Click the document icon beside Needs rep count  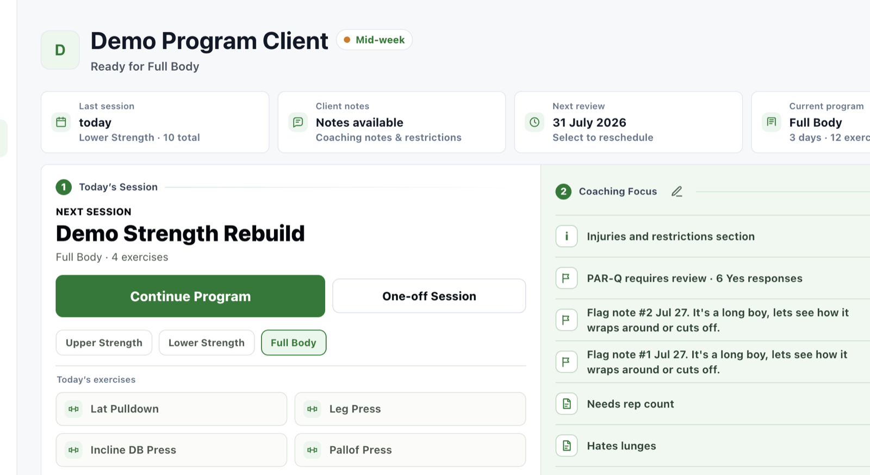coord(567,404)
